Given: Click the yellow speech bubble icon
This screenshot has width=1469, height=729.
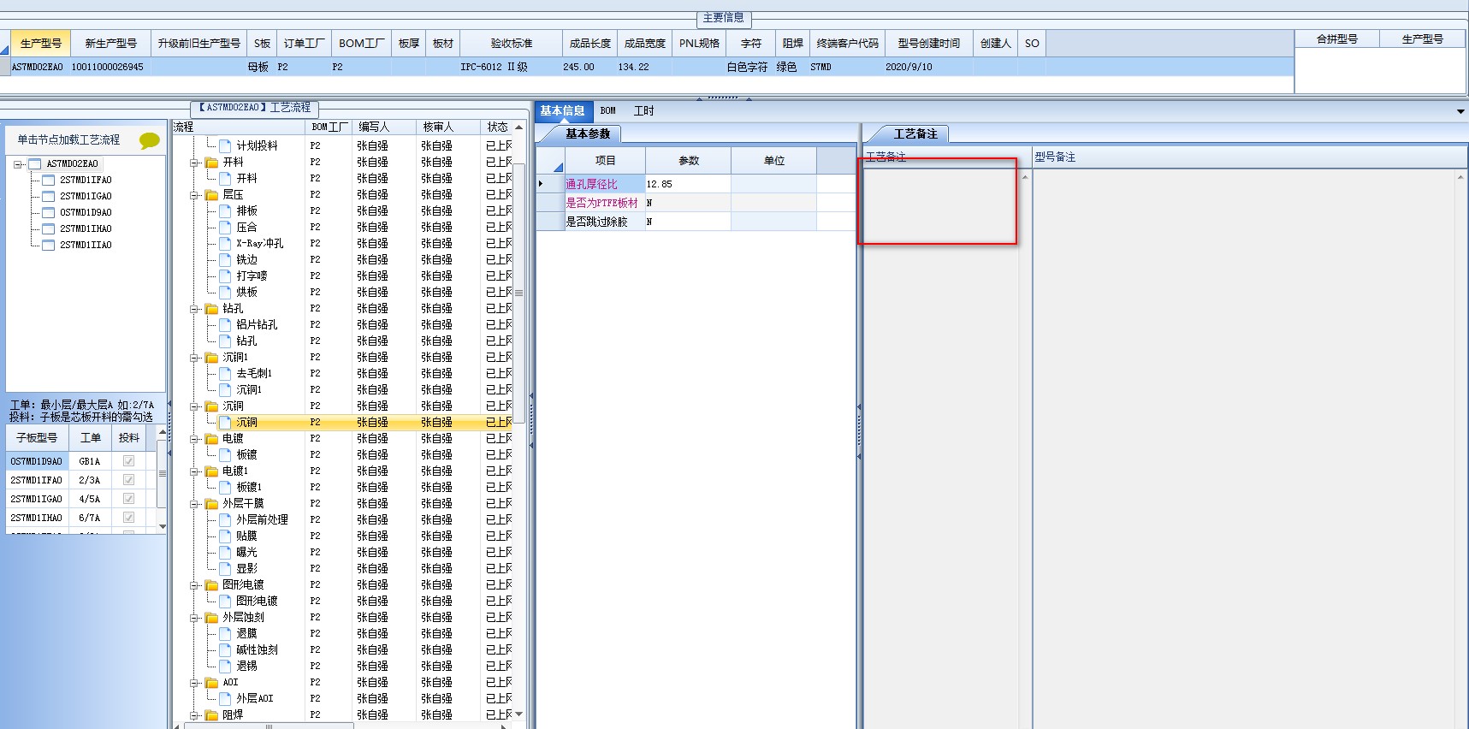Looking at the screenshot, I should tap(150, 140).
